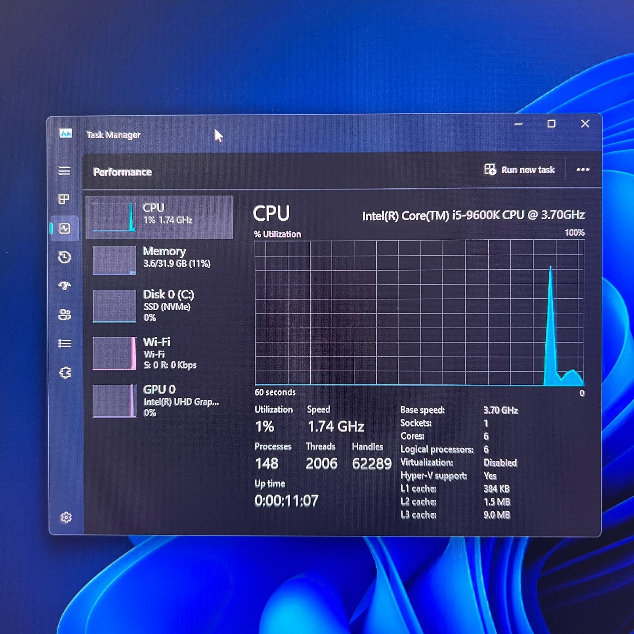This screenshot has height=634, width=634.
Task: Click the S: 0 R: 0 Kbps text
Action: pyautogui.click(x=170, y=365)
